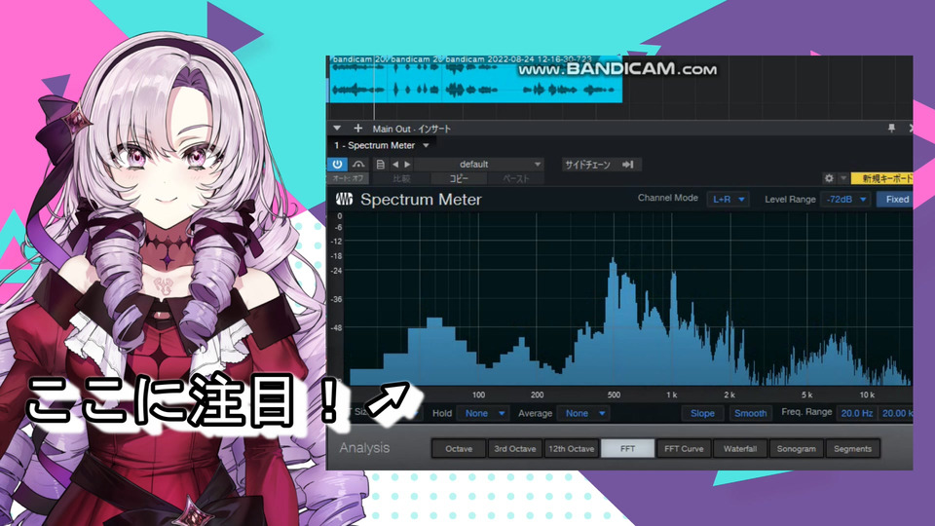Go to the next preset with the right arrow

407,164
